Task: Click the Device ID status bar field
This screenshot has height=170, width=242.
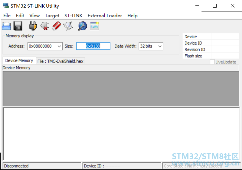Action: [122, 166]
